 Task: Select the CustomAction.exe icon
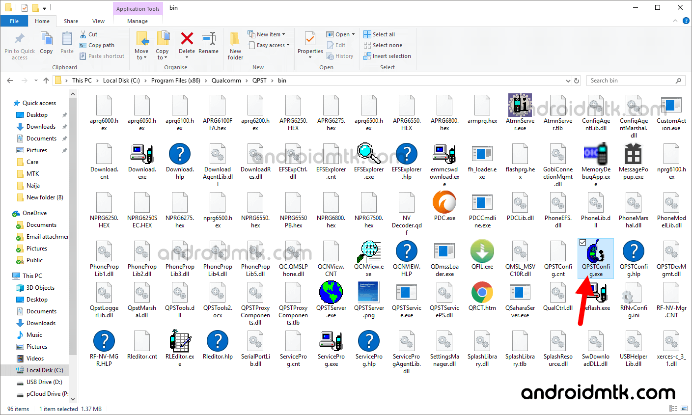pos(671,105)
